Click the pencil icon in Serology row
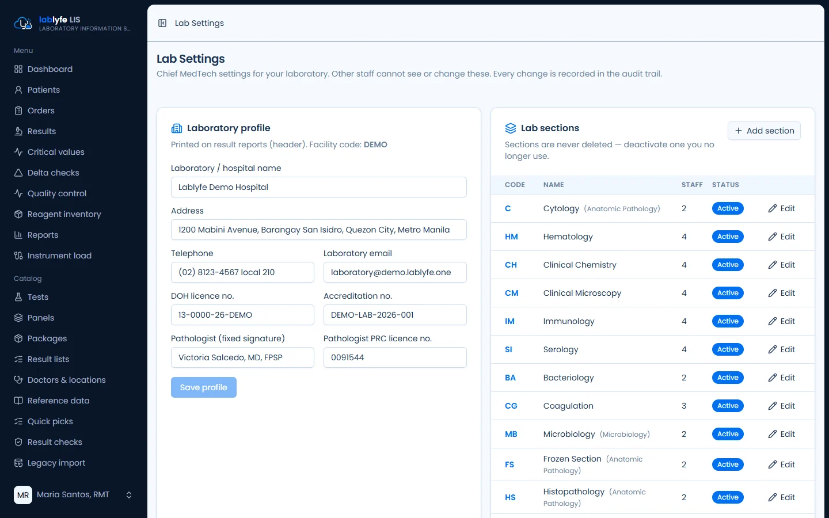The height and width of the screenshot is (518, 829). 773,349
